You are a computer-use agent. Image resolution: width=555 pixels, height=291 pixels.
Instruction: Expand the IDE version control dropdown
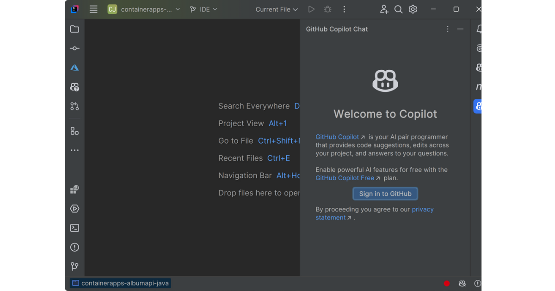click(x=203, y=9)
